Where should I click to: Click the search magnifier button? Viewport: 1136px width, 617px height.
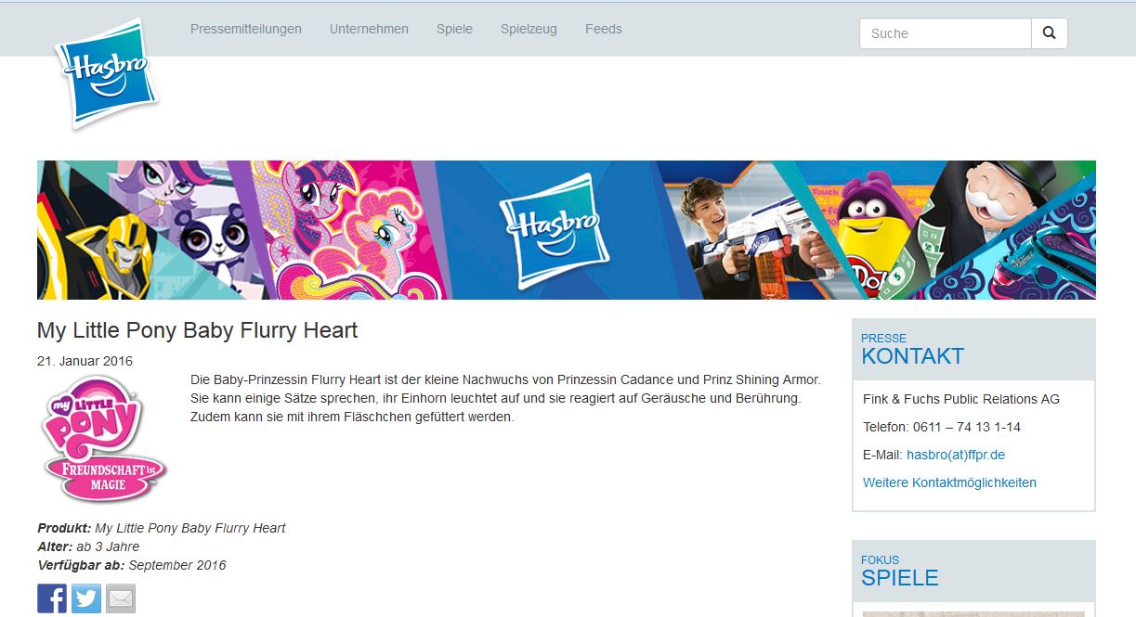1050,33
